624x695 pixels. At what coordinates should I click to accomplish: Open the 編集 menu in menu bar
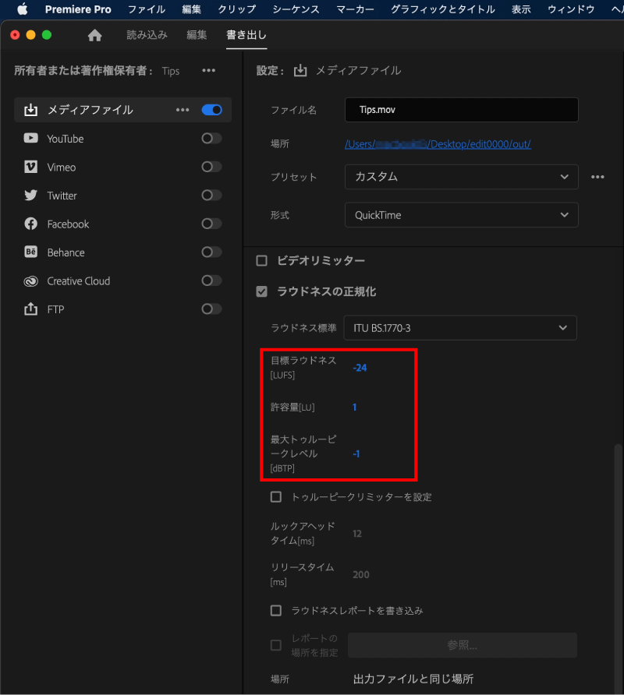[191, 9]
